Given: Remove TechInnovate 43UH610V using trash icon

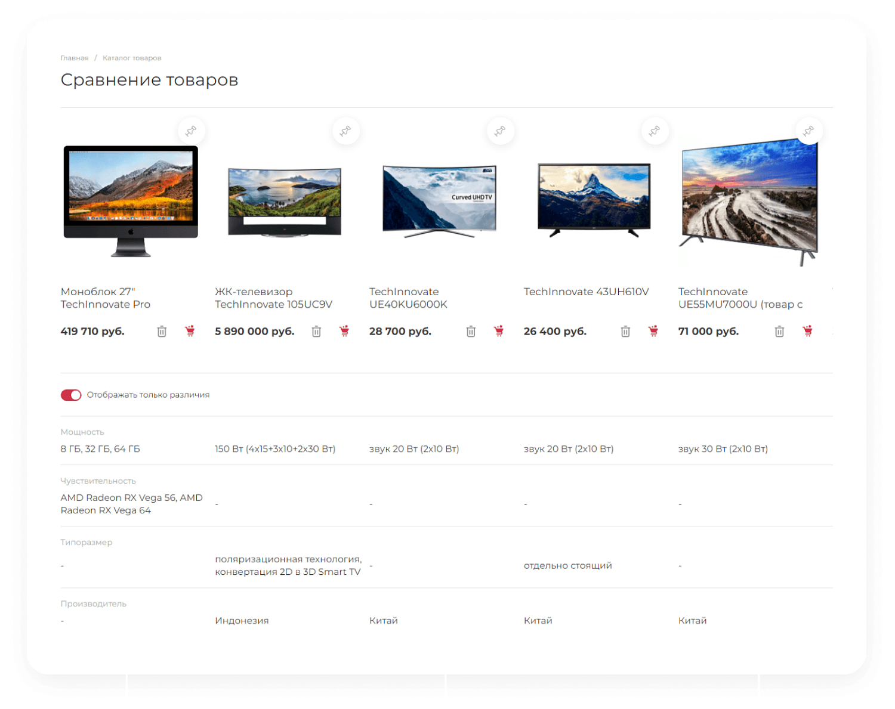Looking at the screenshot, I should (625, 331).
